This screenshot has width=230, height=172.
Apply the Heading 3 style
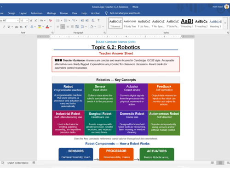pos(215,23)
